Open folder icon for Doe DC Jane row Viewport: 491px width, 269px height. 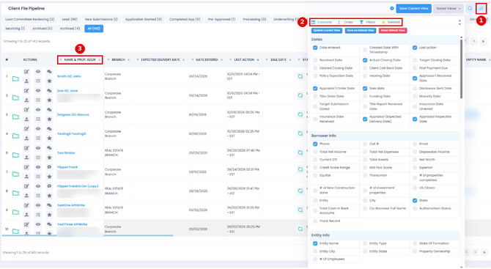pyautogui.click(x=15, y=97)
